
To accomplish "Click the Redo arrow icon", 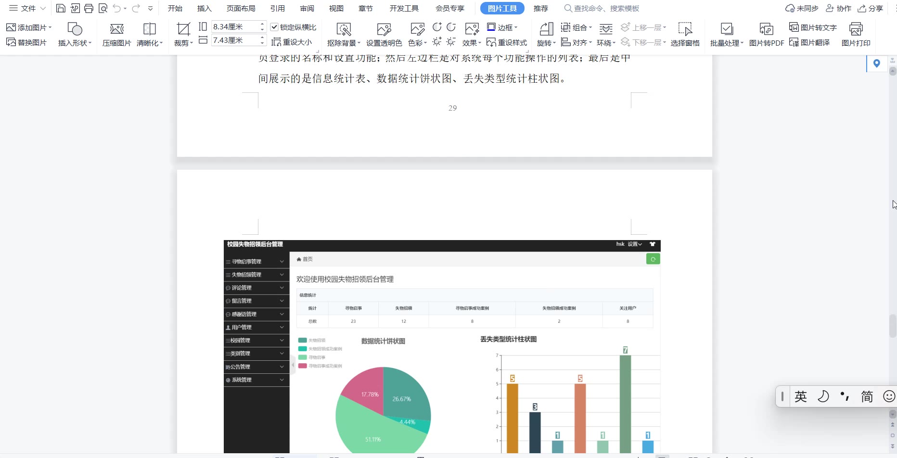I will click(136, 8).
